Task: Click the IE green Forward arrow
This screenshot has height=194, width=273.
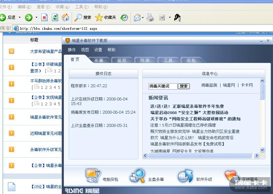Action: (29, 18)
